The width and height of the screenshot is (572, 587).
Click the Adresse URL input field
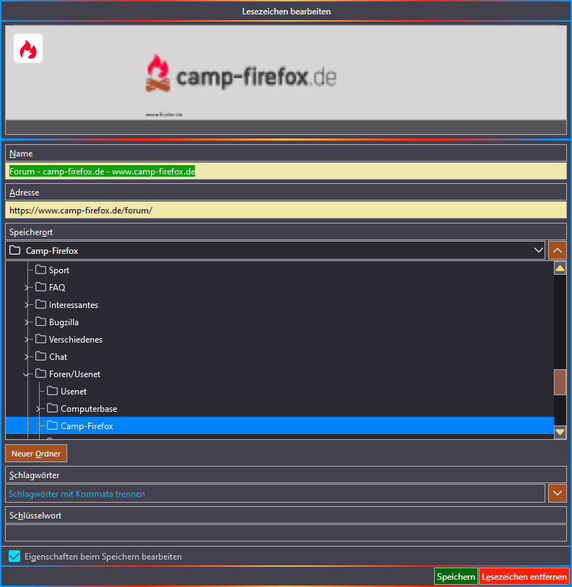(286, 211)
